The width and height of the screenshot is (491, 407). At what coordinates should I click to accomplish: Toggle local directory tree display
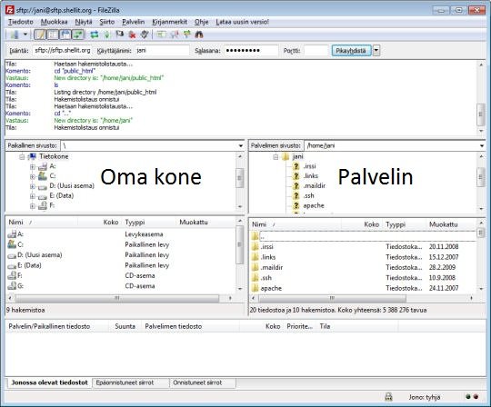click(x=53, y=35)
